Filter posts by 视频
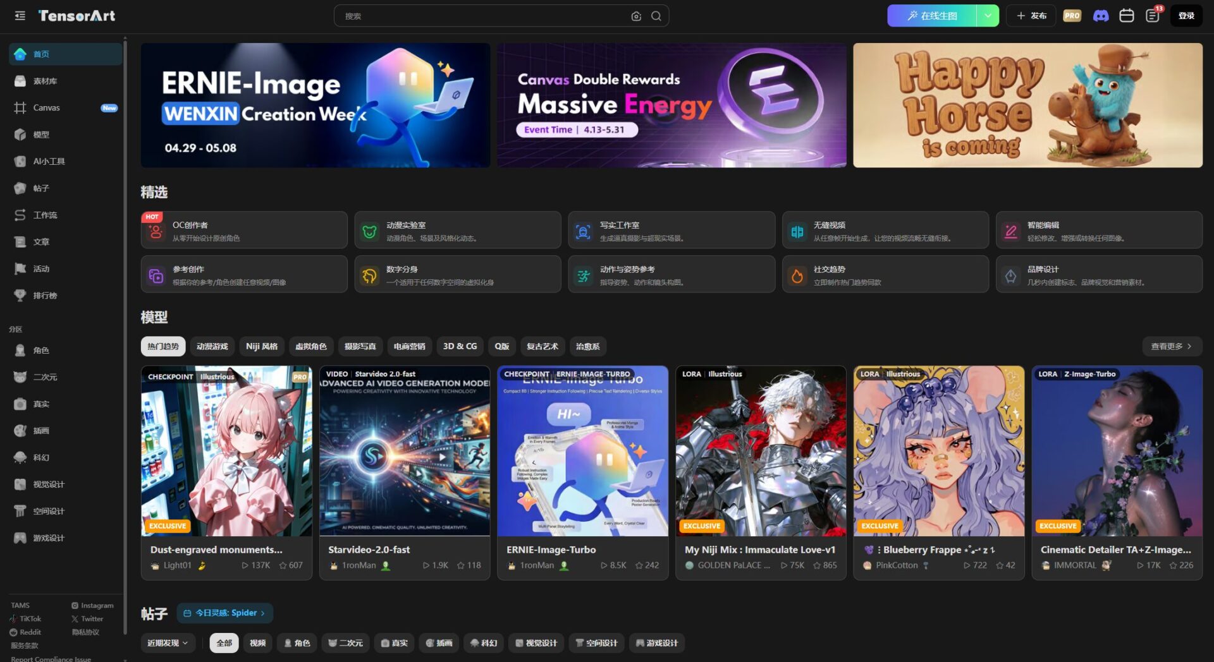The image size is (1214, 662). pos(258,643)
